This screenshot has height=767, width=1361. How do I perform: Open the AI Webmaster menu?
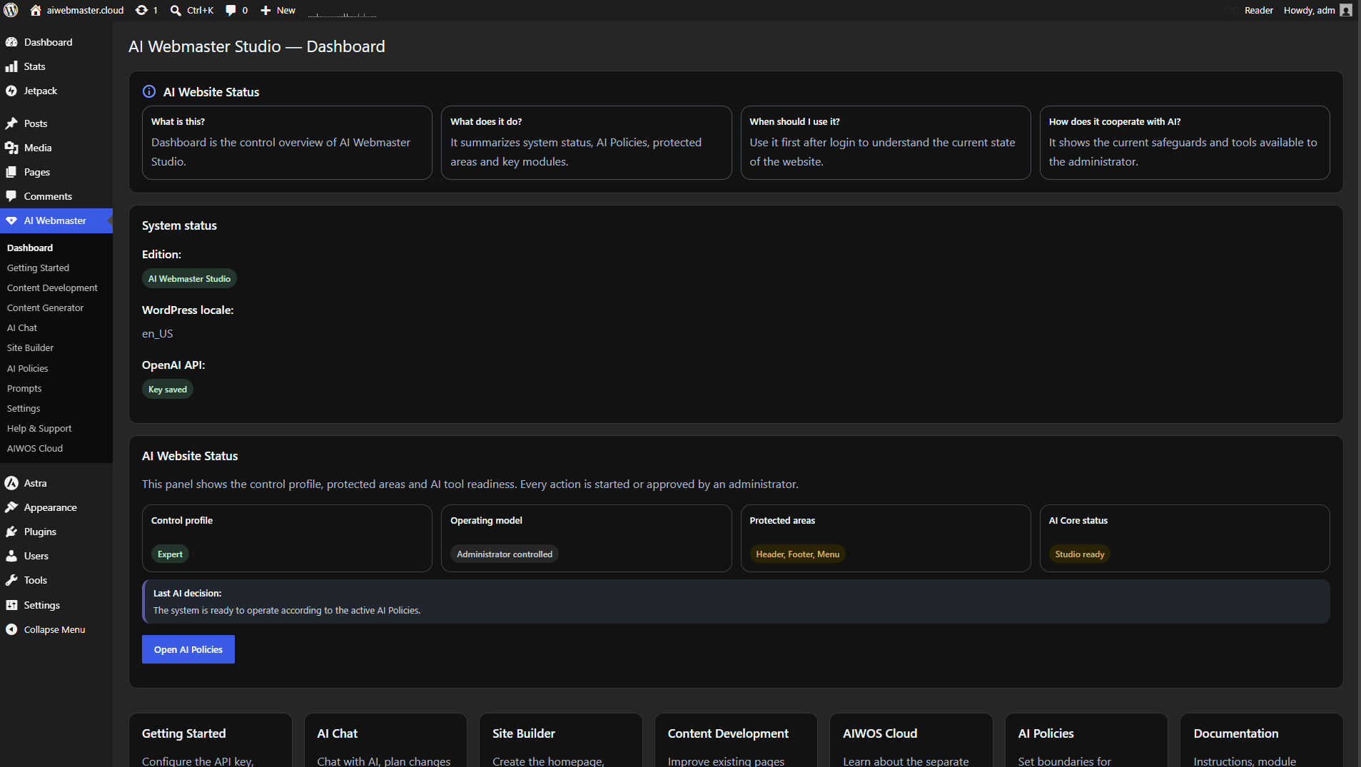point(56,220)
